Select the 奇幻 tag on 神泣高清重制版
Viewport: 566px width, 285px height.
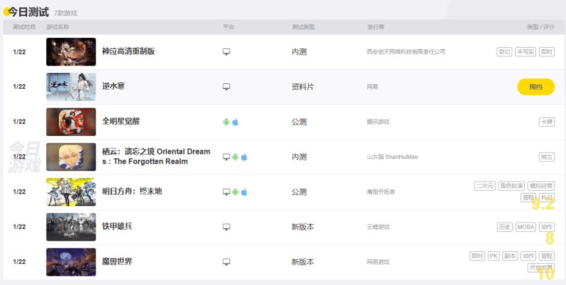504,52
